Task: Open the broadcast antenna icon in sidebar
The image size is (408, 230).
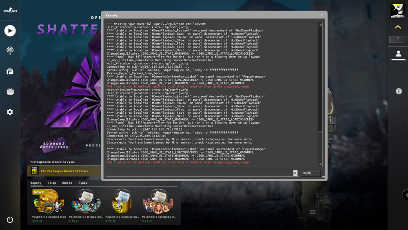Action: click(10, 51)
